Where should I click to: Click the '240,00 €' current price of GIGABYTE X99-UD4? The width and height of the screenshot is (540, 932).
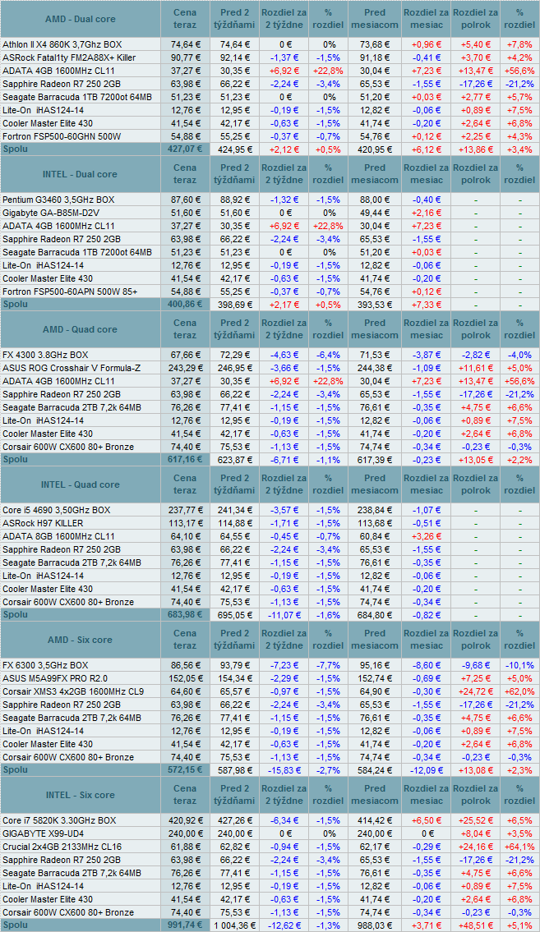pos(185,833)
